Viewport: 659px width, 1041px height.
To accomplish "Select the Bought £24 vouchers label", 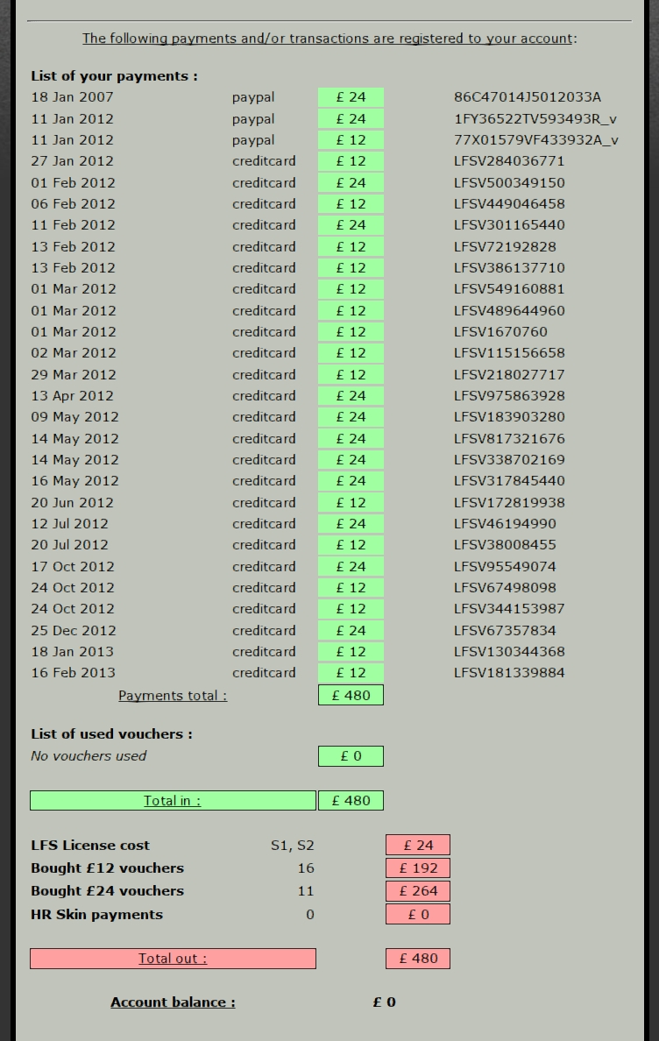I will click(108, 891).
